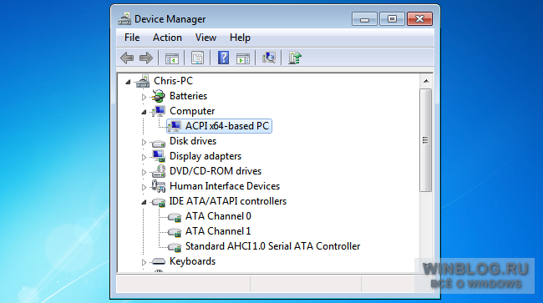The width and height of the screenshot is (543, 303).
Task: Click the Update Driver Software icon
Action: tap(295, 58)
